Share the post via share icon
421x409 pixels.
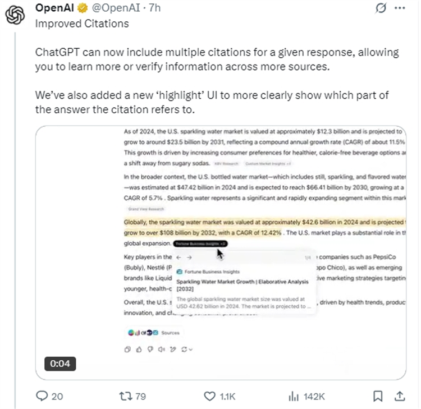[400, 396]
